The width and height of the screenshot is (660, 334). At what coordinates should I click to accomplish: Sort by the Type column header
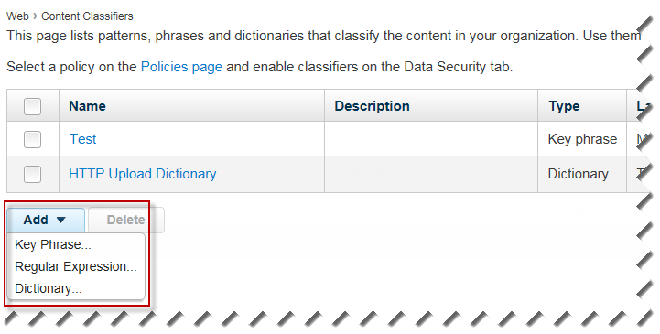(564, 106)
